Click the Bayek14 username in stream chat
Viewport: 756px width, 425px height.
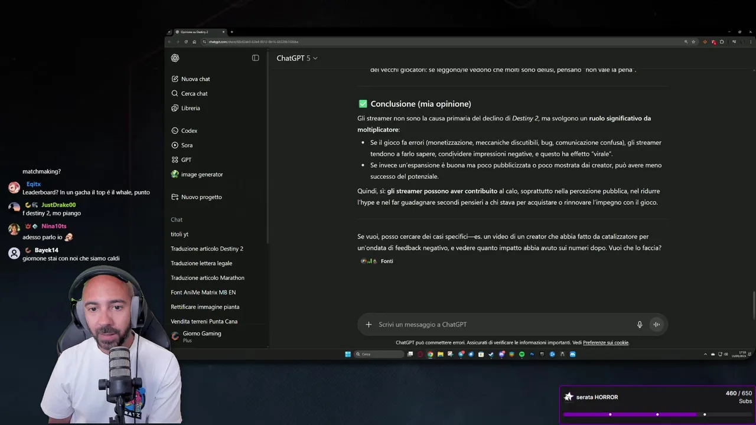46,250
